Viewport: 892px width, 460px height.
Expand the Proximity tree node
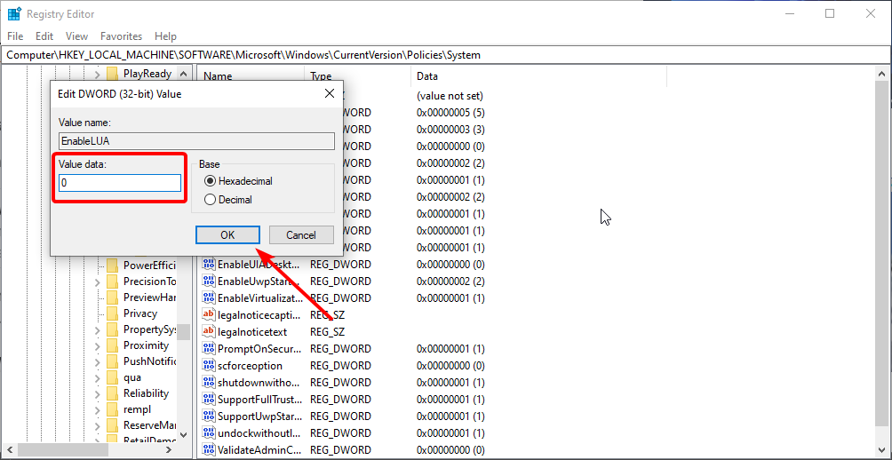pos(97,345)
